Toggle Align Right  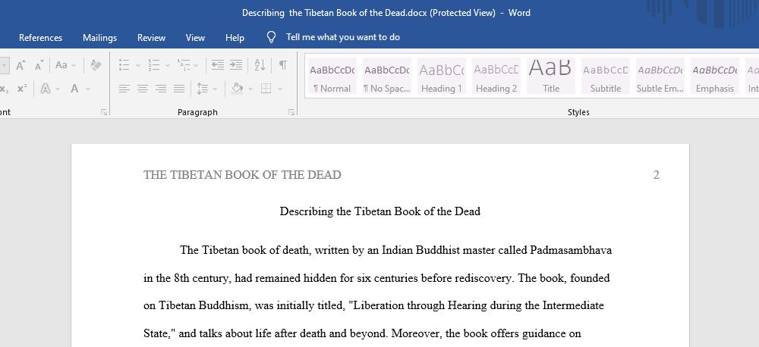click(161, 89)
